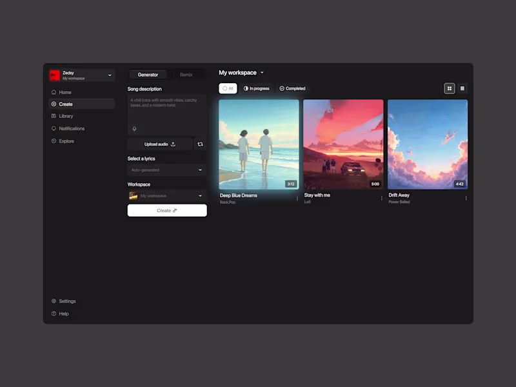Image resolution: width=516 pixels, height=387 pixels.
Task: Open more options for Stay with me
Action: [382, 198]
